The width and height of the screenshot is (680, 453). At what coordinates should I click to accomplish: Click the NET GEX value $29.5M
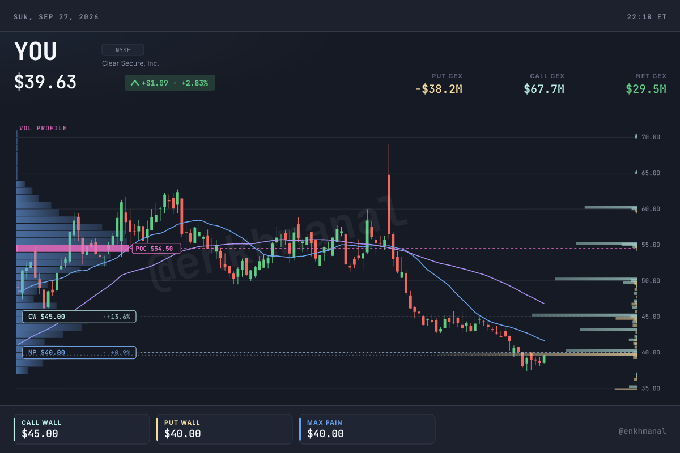coord(646,89)
